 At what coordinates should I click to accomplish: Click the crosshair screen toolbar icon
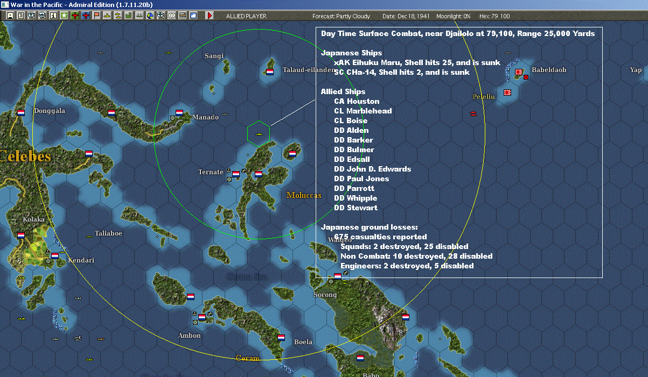161,16
